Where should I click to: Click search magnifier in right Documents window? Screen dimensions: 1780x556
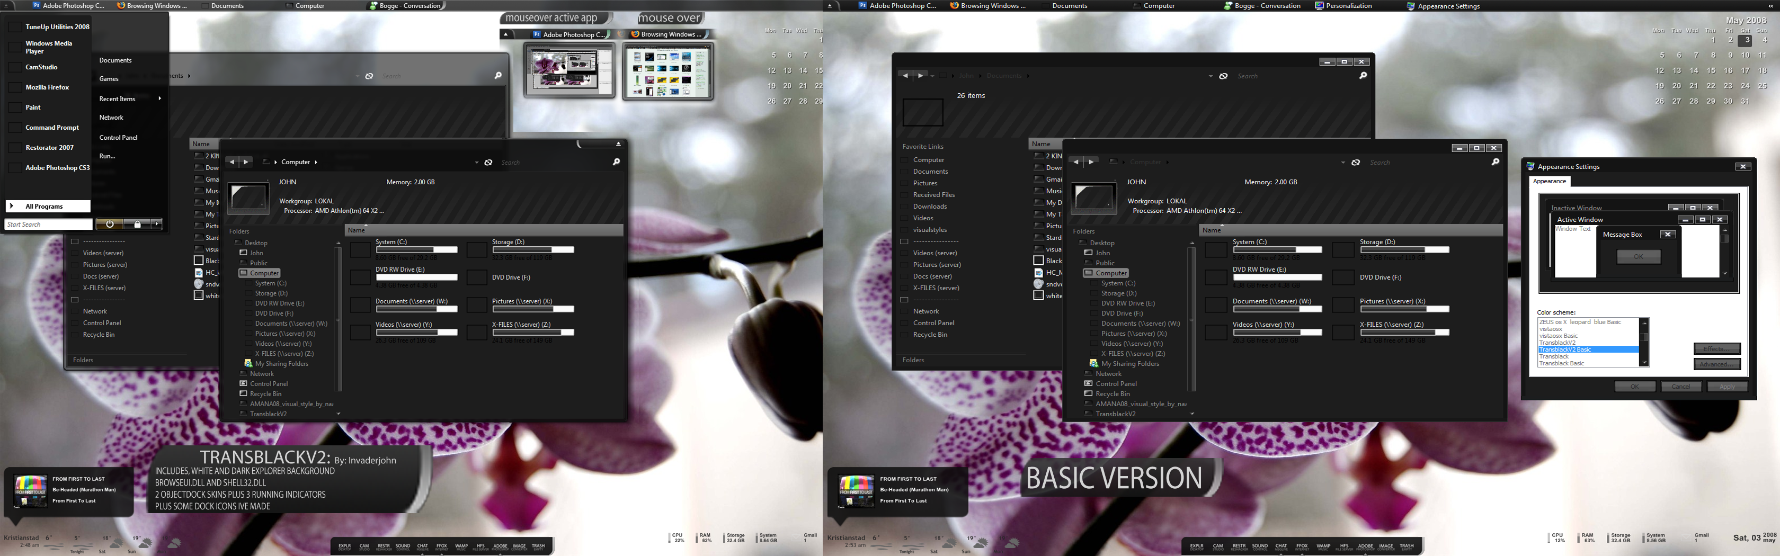[x=1363, y=75]
